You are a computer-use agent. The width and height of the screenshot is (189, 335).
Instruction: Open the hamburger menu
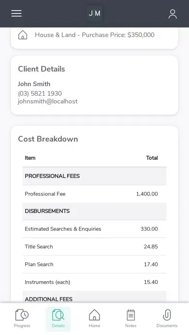coord(16,13)
